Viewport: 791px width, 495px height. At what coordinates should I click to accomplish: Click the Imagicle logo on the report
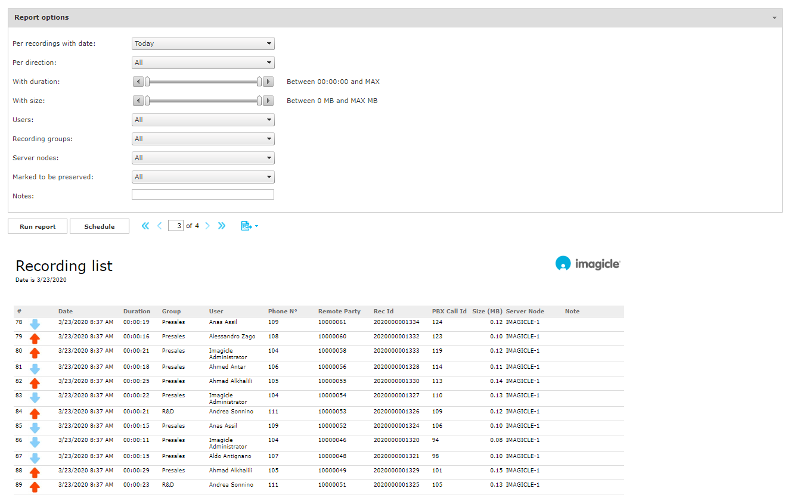coord(588,263)
